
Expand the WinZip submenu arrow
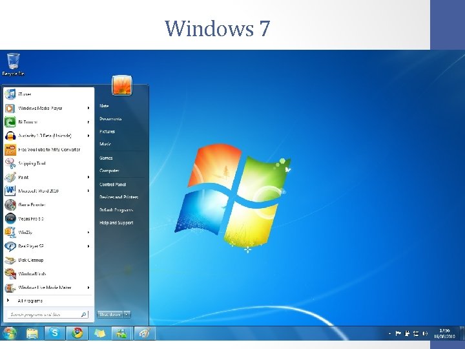pos(88,233)
